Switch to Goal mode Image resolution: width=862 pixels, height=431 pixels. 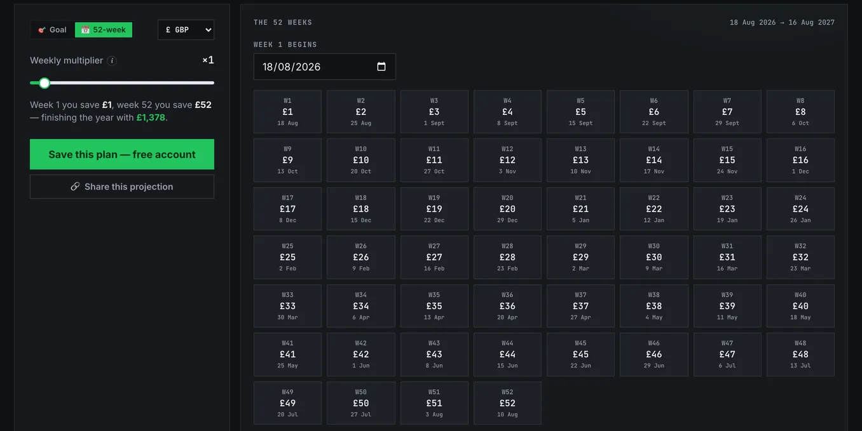click(53, 30)
